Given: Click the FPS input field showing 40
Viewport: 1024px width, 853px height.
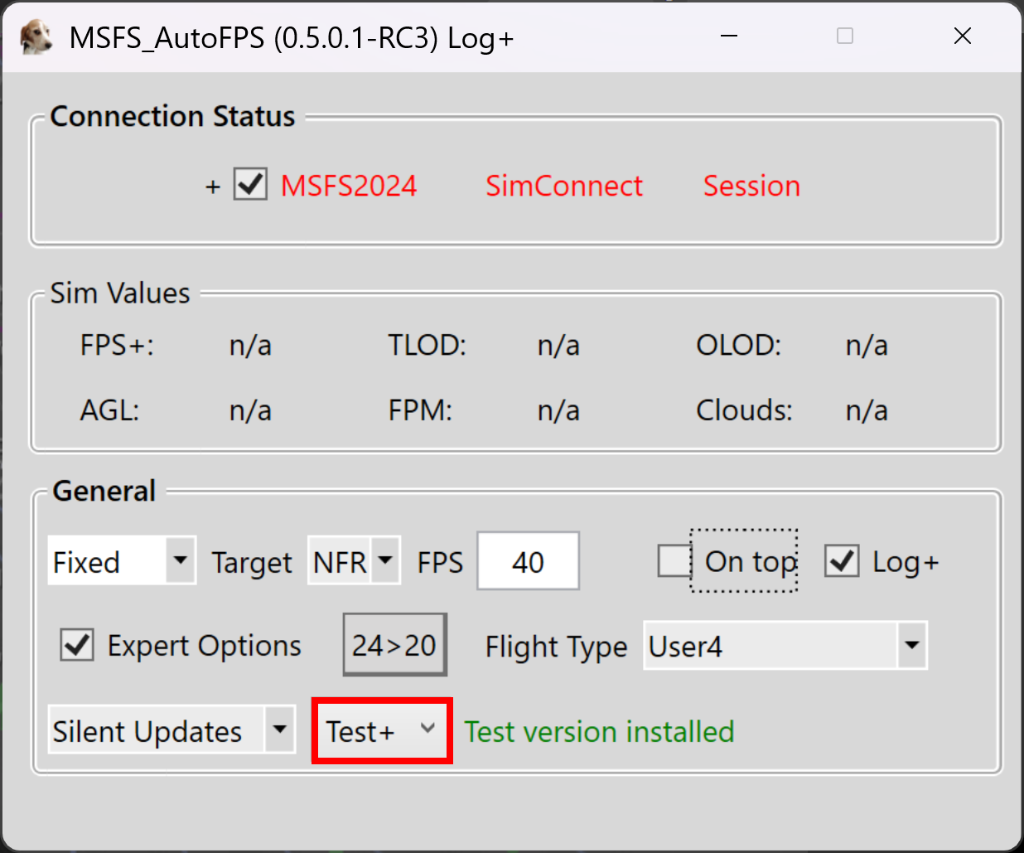Looking at the screenshot, I should click(528, 561).
